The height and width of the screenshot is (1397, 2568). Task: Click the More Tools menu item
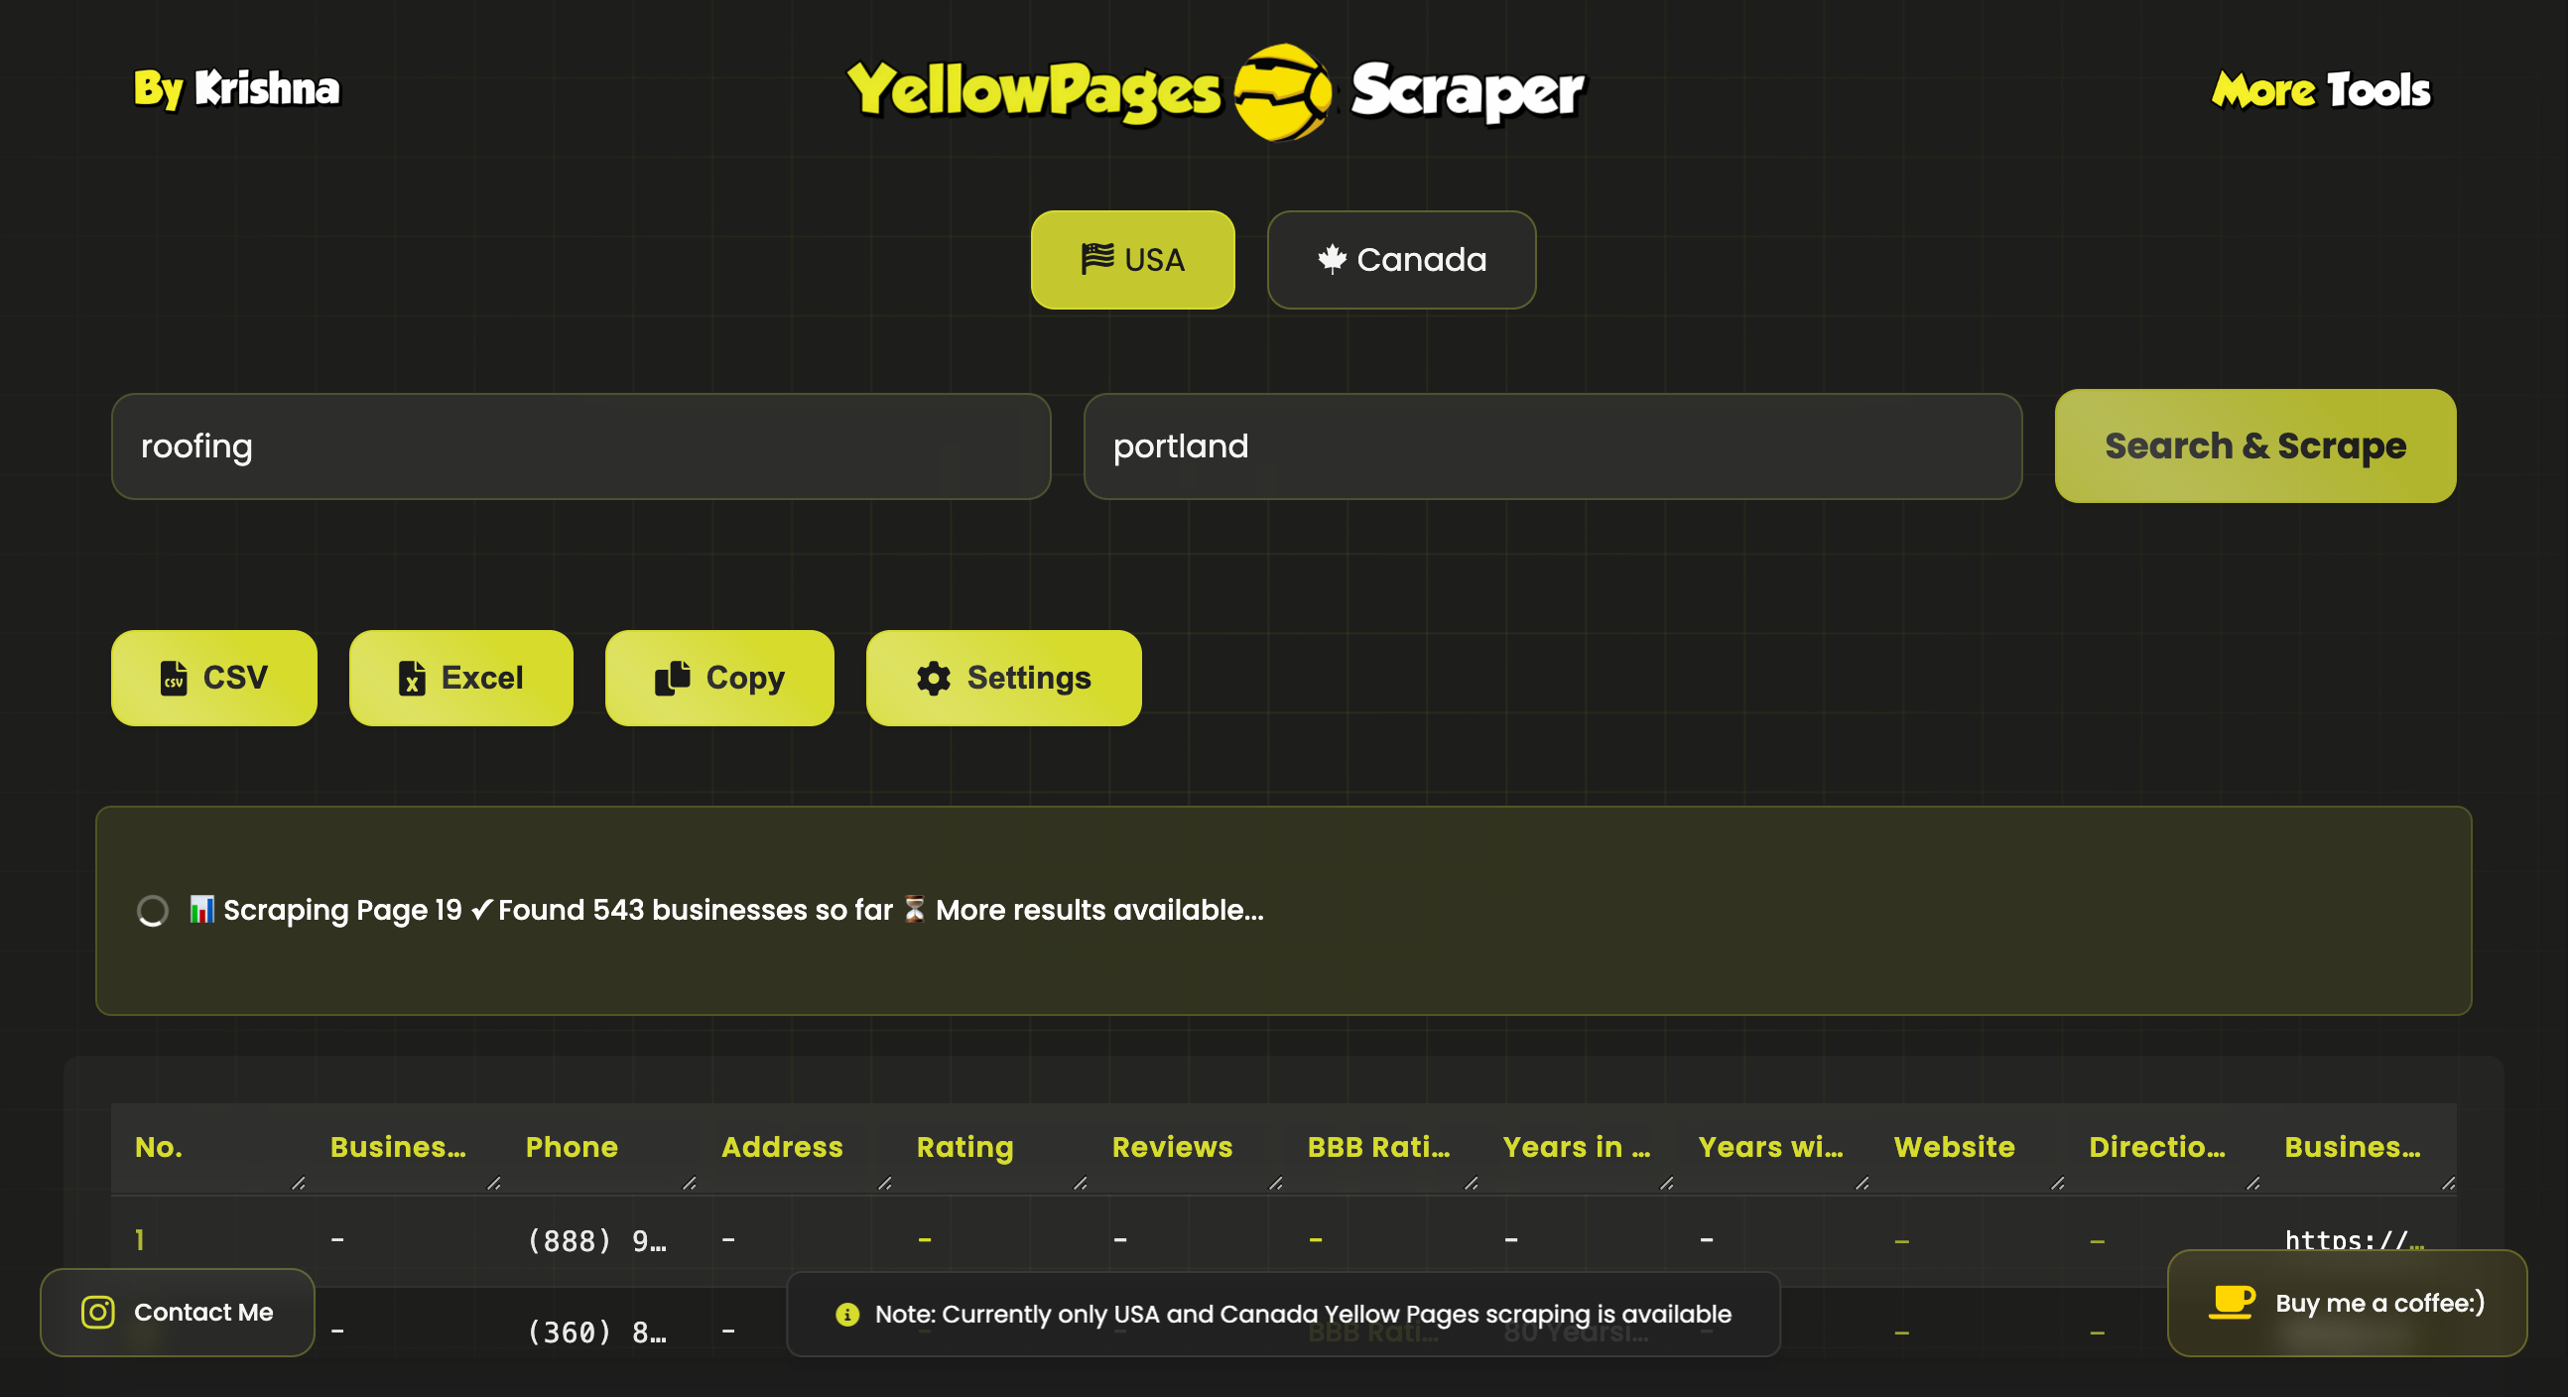(2319, 87)
